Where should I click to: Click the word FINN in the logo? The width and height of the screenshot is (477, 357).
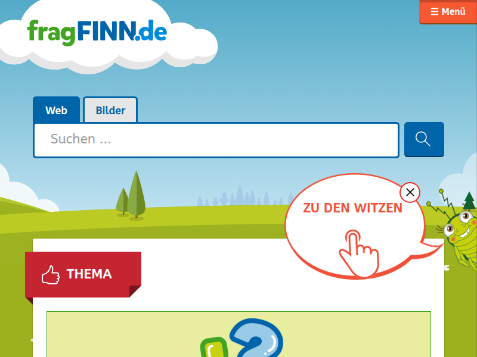(106, 31)
